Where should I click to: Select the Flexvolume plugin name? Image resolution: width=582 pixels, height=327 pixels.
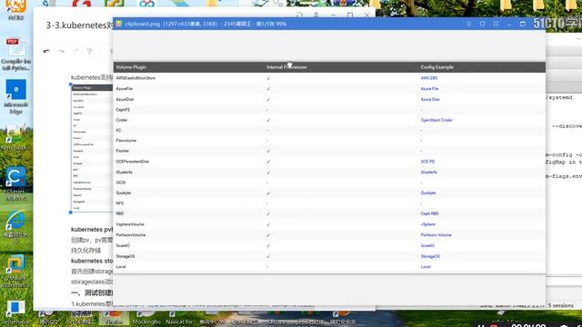tap(125, 141)
